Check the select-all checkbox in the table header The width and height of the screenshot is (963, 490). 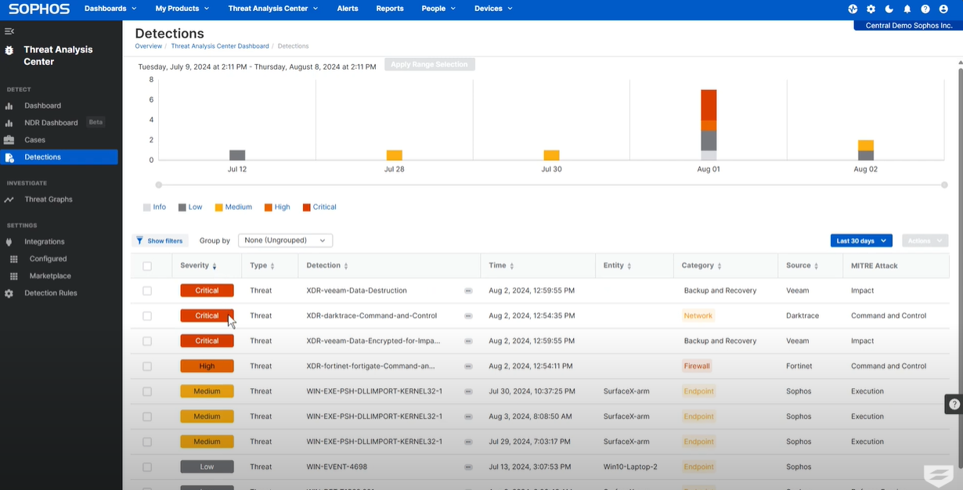point(147,265)
